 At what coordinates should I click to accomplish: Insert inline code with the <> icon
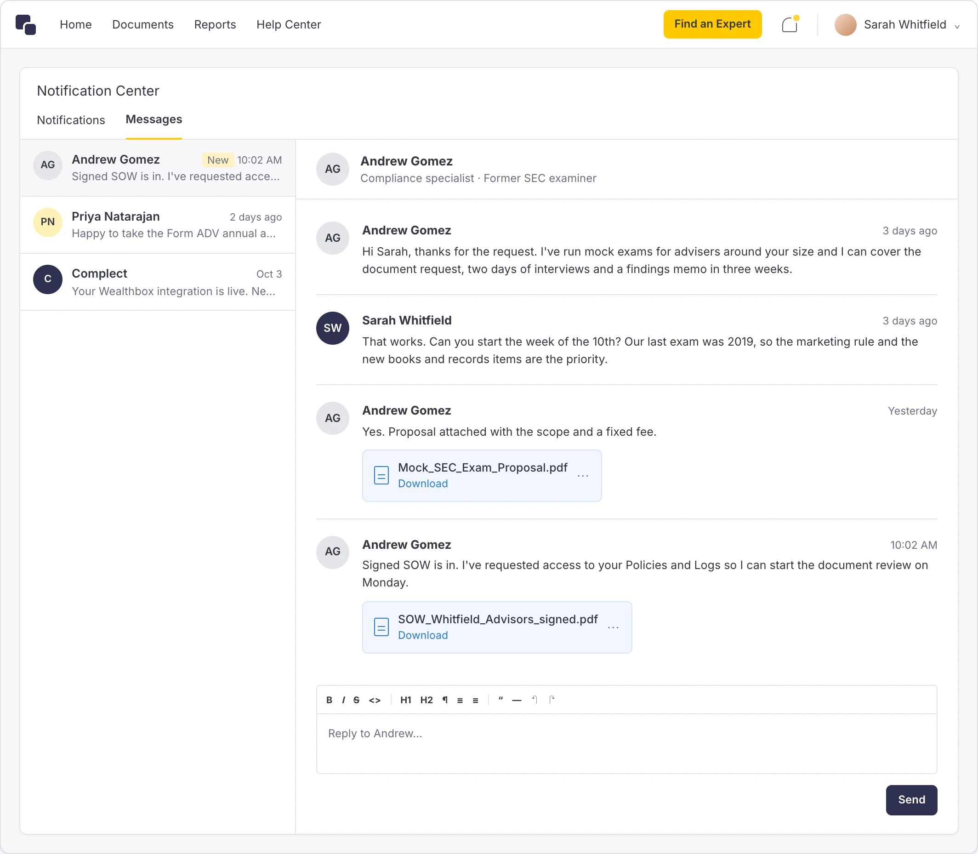(375, 700)
